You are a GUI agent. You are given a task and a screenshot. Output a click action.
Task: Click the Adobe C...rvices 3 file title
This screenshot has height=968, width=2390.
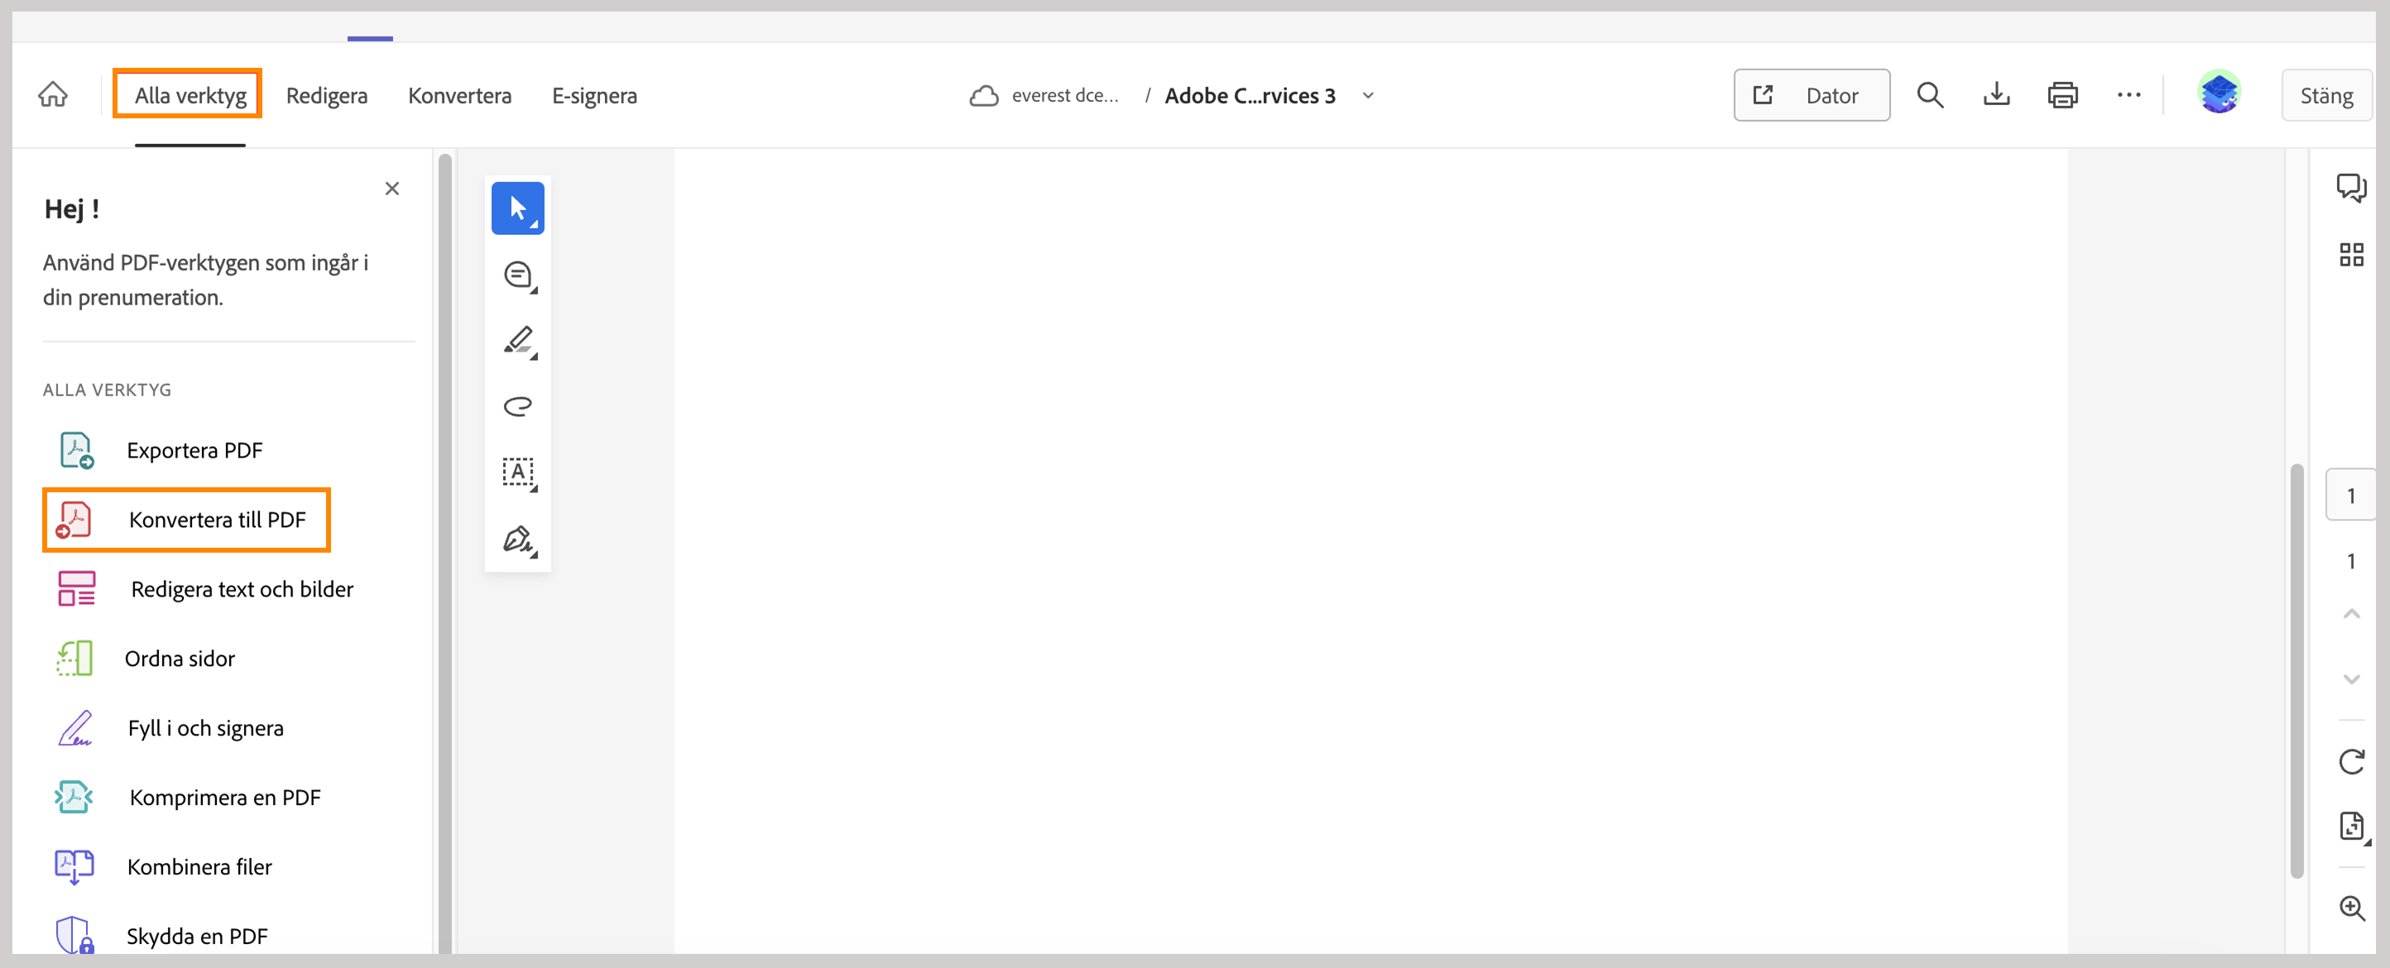(1249, 95)
